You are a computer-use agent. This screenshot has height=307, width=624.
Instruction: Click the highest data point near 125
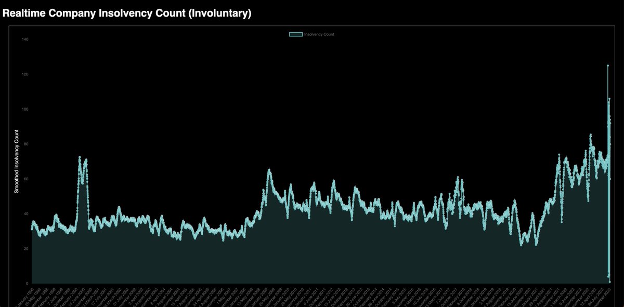click(x=607, y=66)
